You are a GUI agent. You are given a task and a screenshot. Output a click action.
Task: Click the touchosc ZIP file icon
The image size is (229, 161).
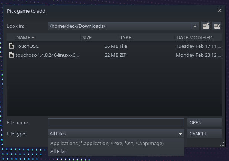point(12,55)
